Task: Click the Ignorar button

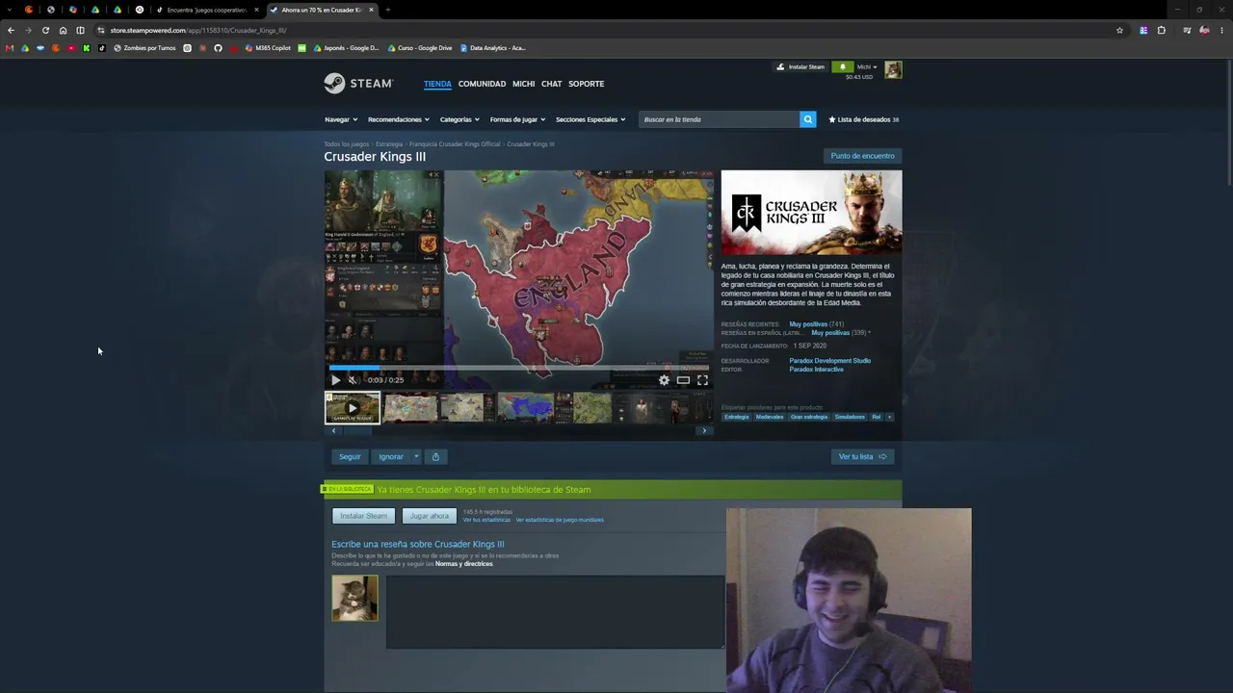Action: pyautogui.click(x=391, y=456)
